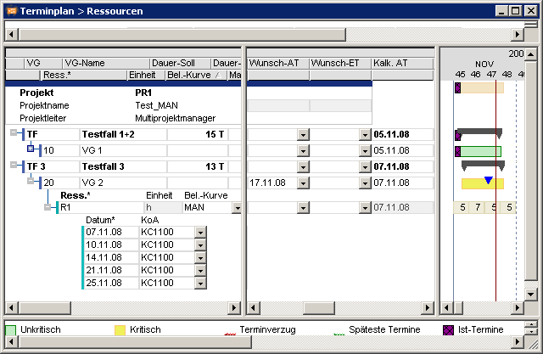The width and height of the screenshot is (543, 354).
Task: Open Wunsch-AT dropdown in TF Testfall 1+2 row
Action: tap(303, 135)
